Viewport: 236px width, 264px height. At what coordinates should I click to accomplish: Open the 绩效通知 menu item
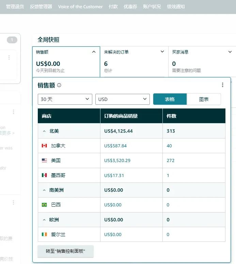coord(176,6)
